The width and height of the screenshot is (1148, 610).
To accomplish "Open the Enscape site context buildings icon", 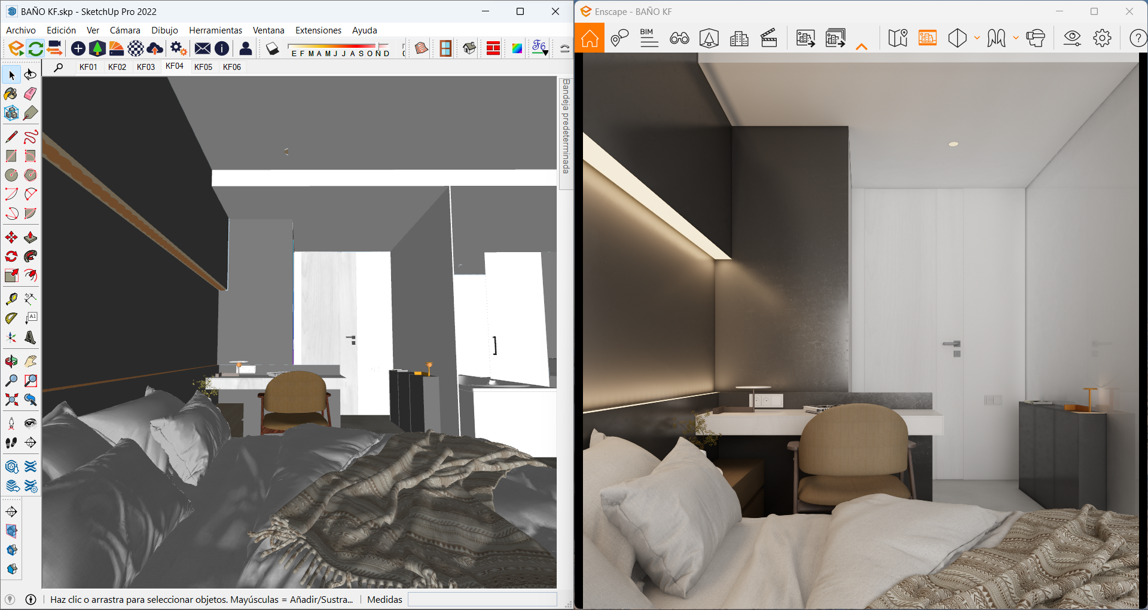I will point(739,38).
